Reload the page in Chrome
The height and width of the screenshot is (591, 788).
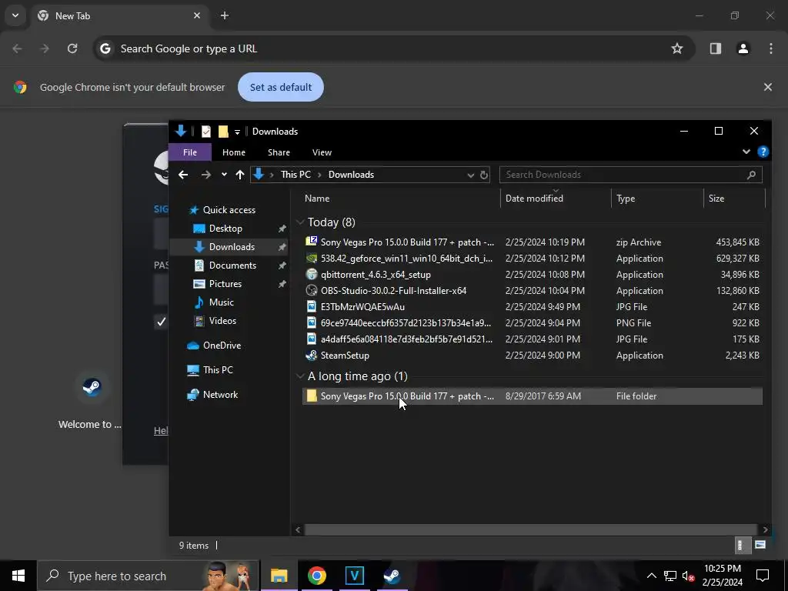pos(72,48)
